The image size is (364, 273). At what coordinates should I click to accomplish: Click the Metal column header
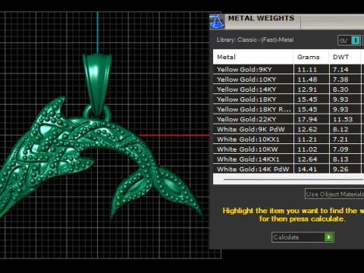(x=253, y=57)
